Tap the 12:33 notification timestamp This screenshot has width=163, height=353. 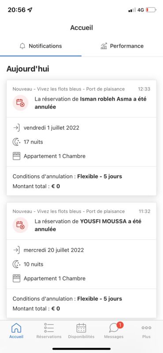point(144,89)
